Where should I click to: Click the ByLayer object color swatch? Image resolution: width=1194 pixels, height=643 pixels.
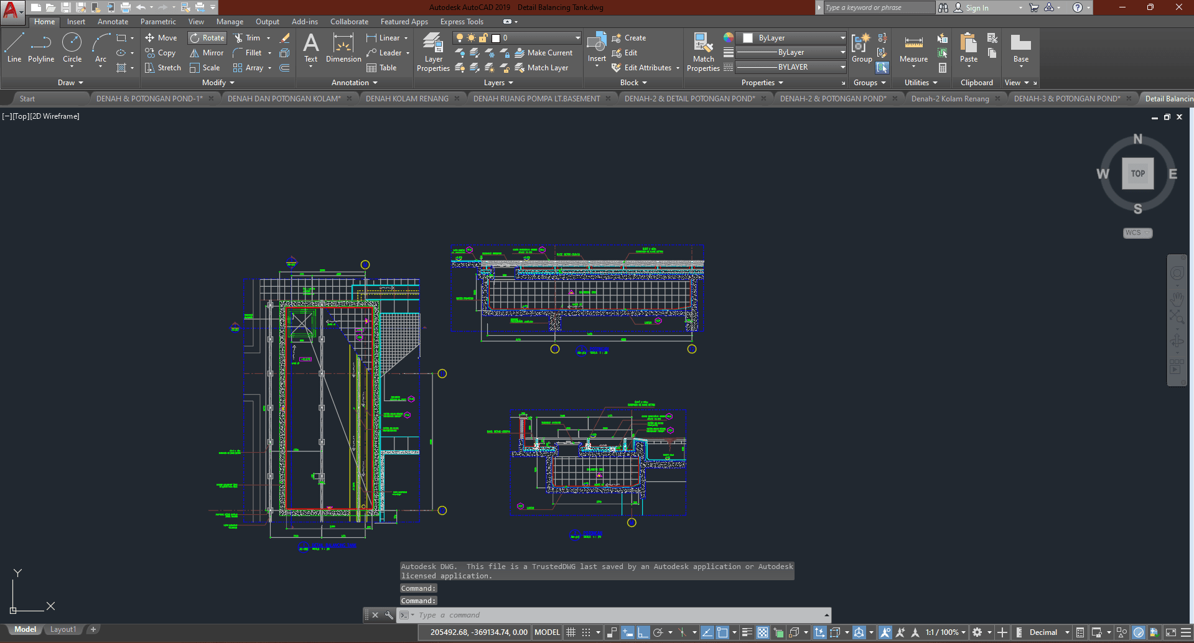pyautogui.click(x=749, y=38)
